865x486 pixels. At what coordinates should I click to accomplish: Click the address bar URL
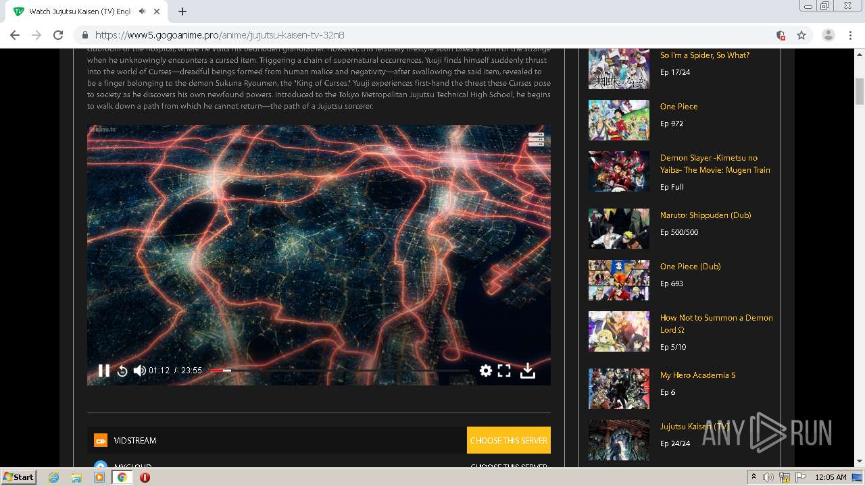220,35
